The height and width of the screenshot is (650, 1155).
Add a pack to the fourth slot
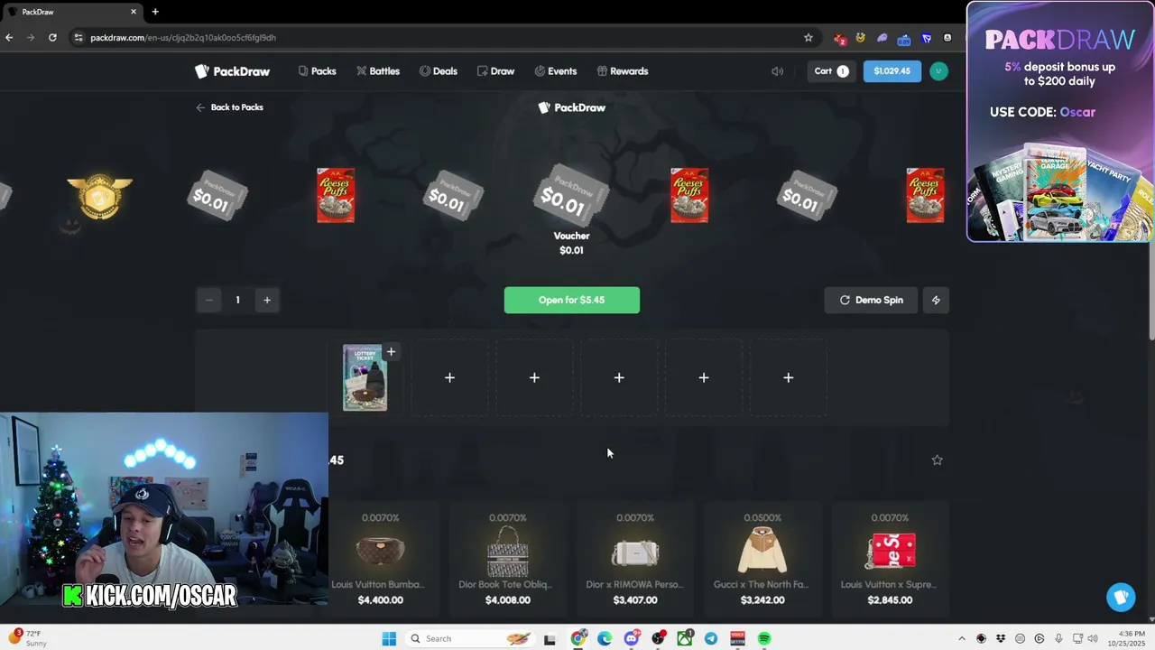click(619, 377)
